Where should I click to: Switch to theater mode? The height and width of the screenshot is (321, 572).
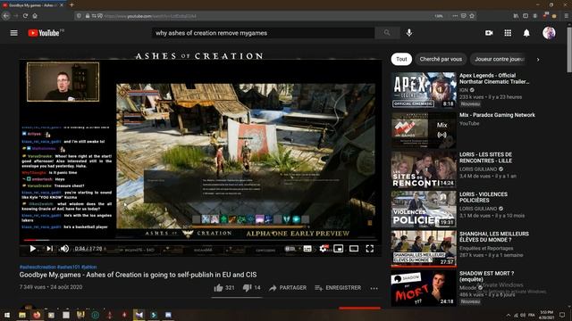tap(354, 249)
